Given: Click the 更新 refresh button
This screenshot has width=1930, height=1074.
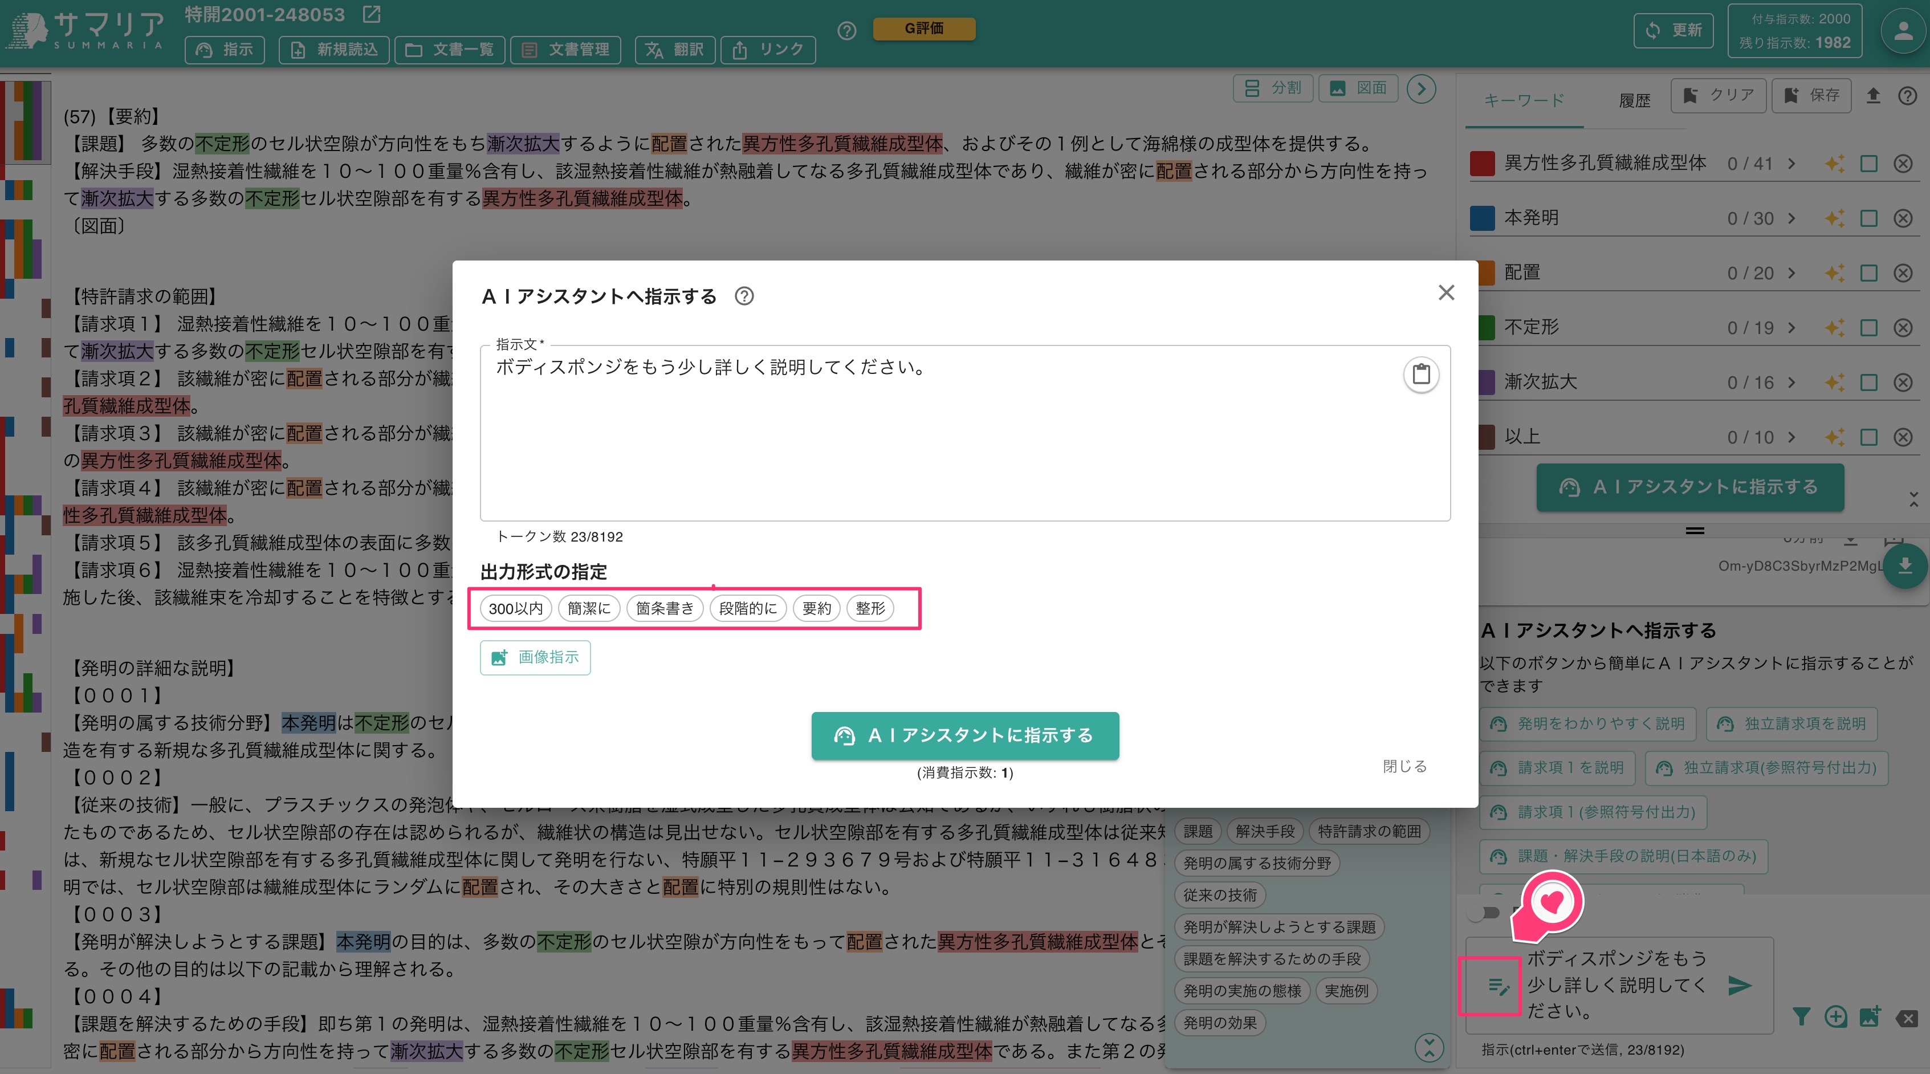Looking at the screenshot, I should (x=1673, y=31).
